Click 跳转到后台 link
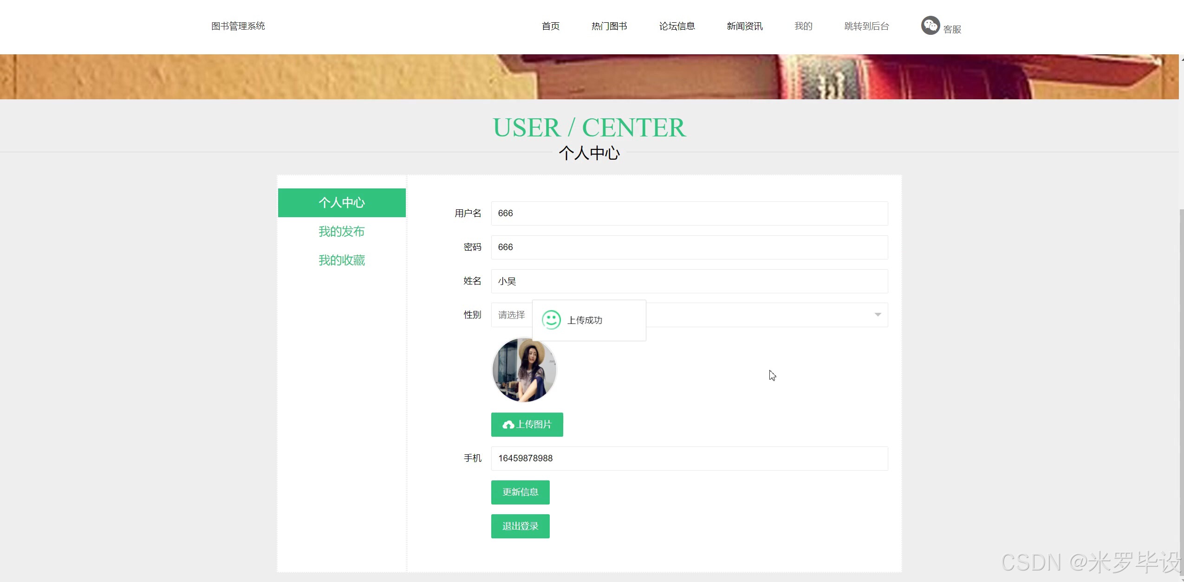Viewport: 1184px width, 582px height. [x=866, y=26]
